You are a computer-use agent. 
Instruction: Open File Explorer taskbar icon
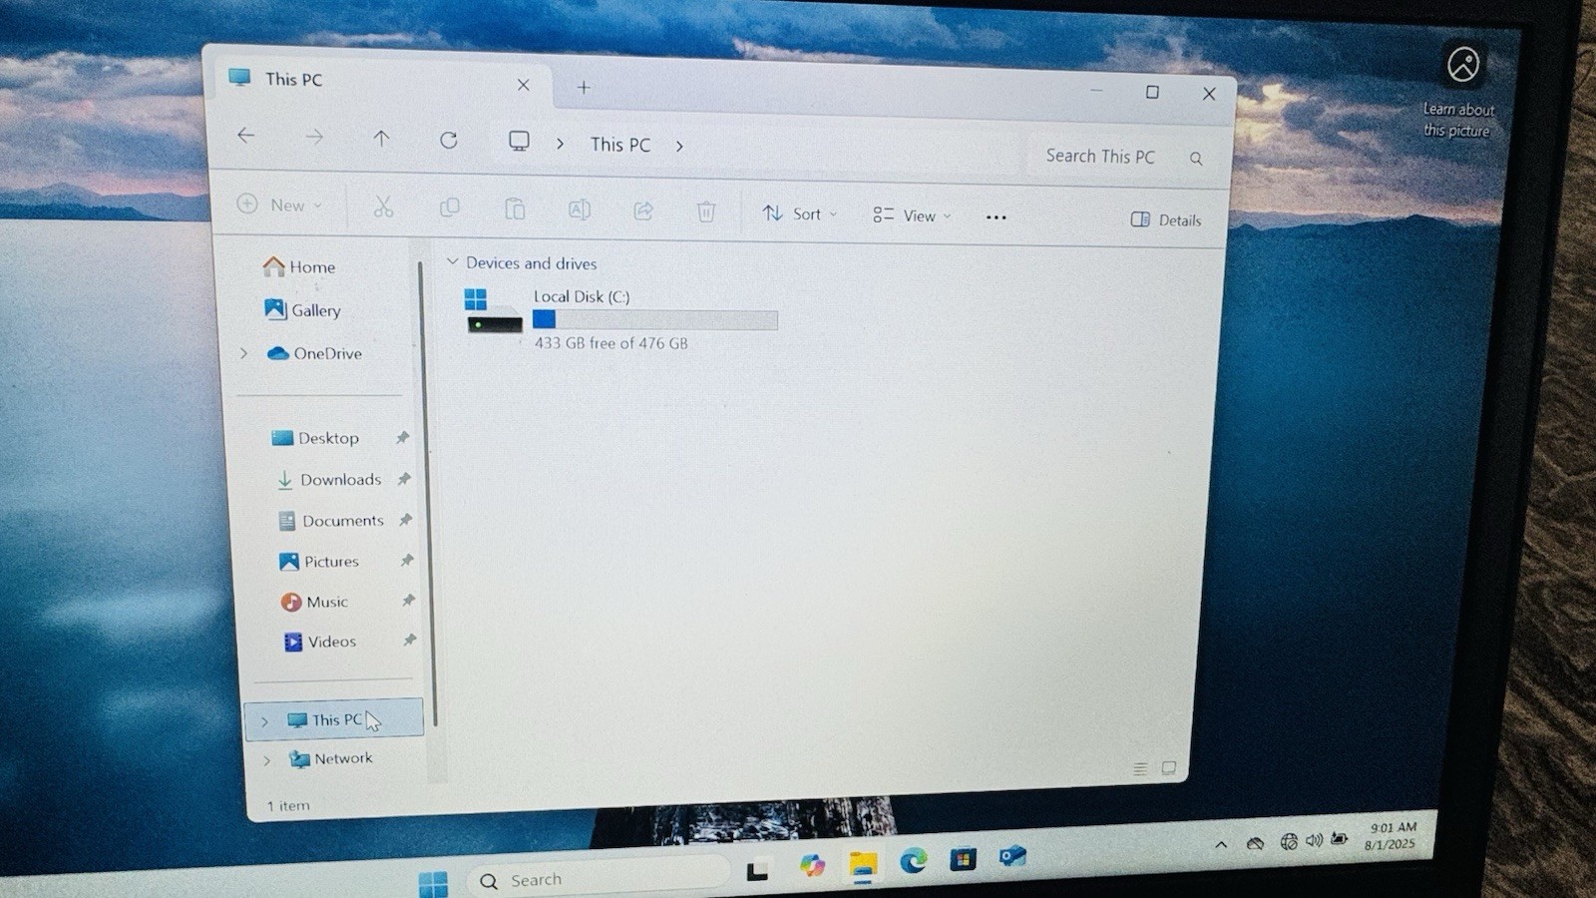pos(863,864)
